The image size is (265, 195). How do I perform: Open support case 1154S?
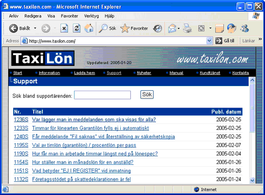pyautogui.click(x=21, y=162)
